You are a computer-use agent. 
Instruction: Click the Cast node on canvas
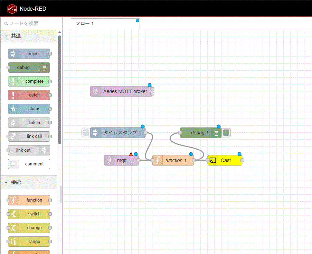click(x=225, y=160)
